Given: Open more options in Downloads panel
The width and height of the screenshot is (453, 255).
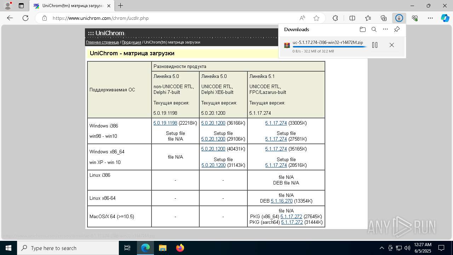Looking at the screenshot, I should pos(385,29).
